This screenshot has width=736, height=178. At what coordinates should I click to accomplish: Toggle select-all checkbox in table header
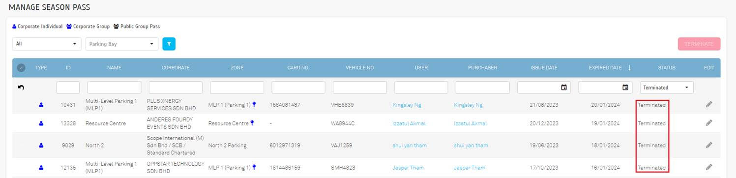point(21,68)
